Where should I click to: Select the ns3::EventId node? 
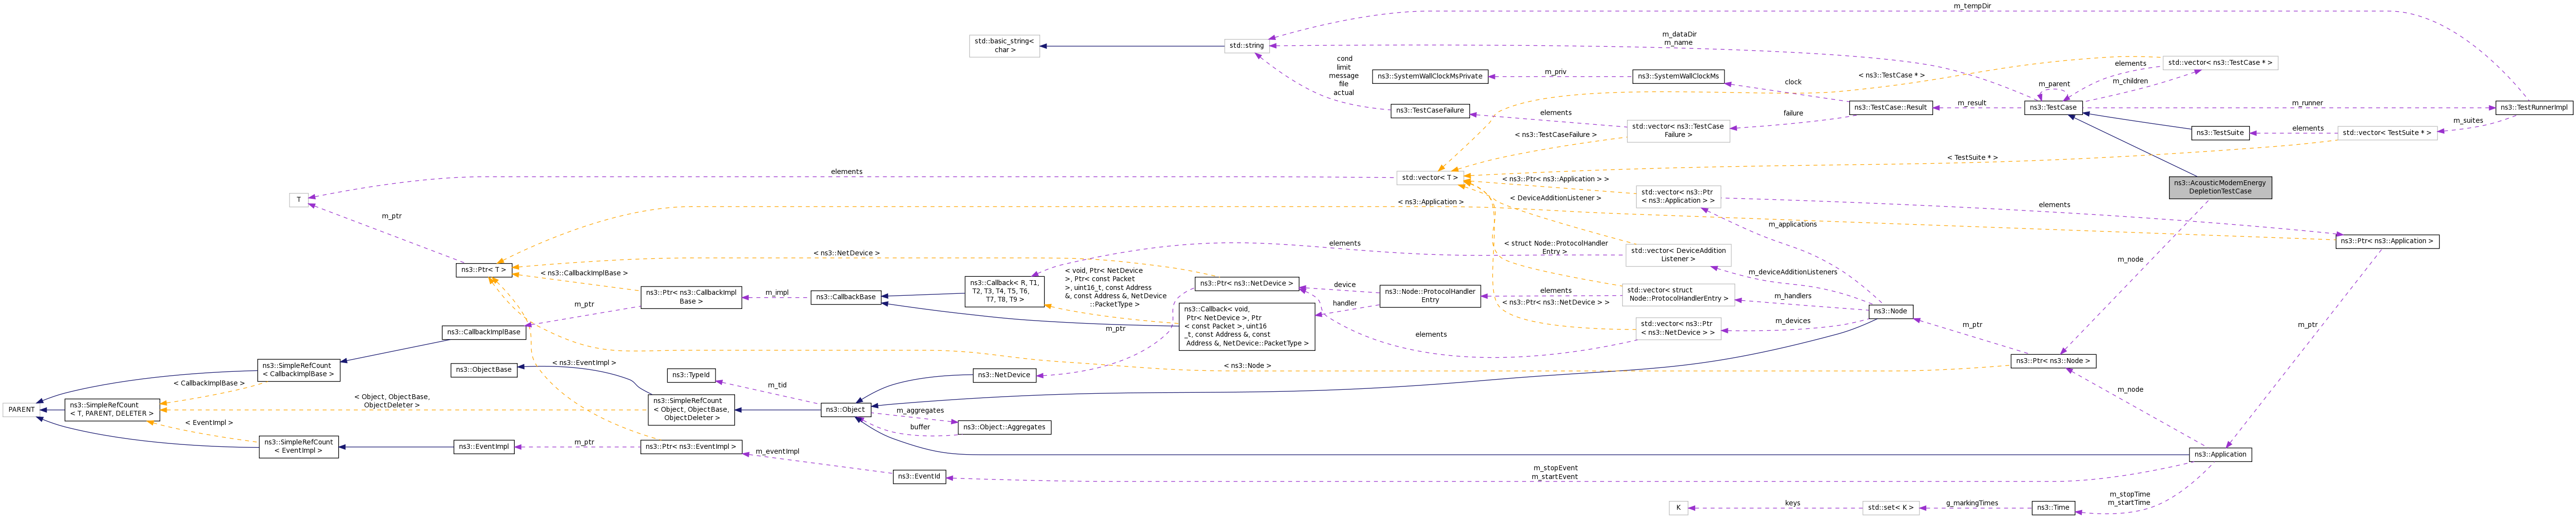pos(919,477)
